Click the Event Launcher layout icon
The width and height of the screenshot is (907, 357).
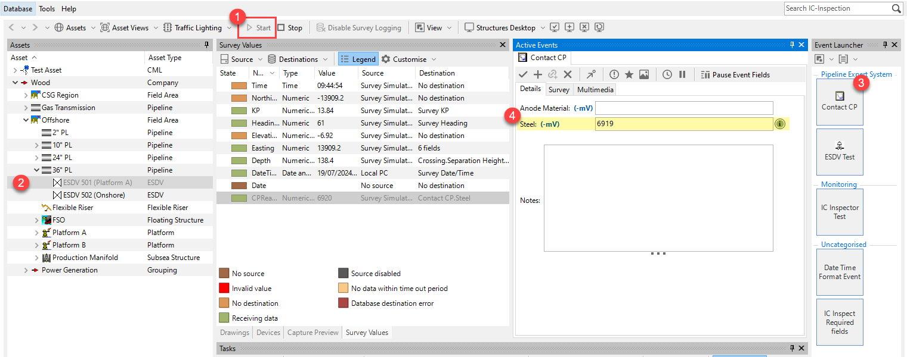coord(819,59)
